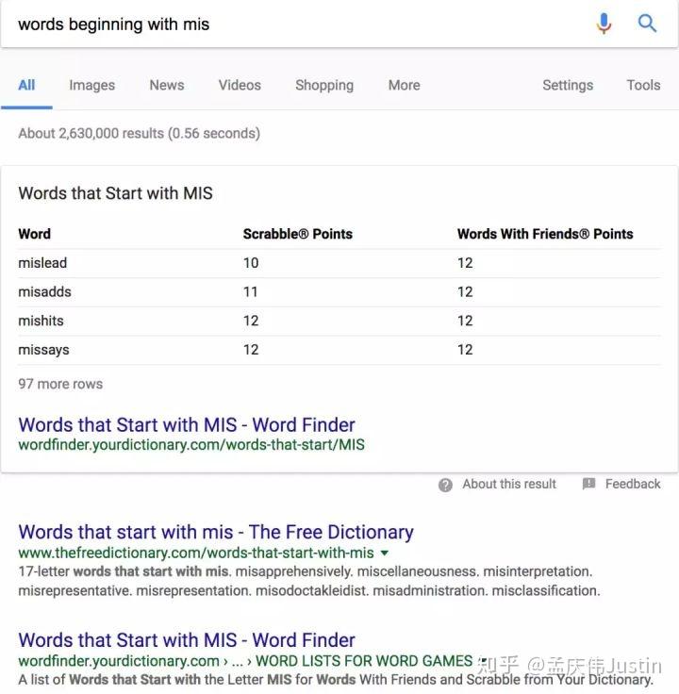The image size is (679, 694).
Task: Click the Feedback link text
Action: 633,484
